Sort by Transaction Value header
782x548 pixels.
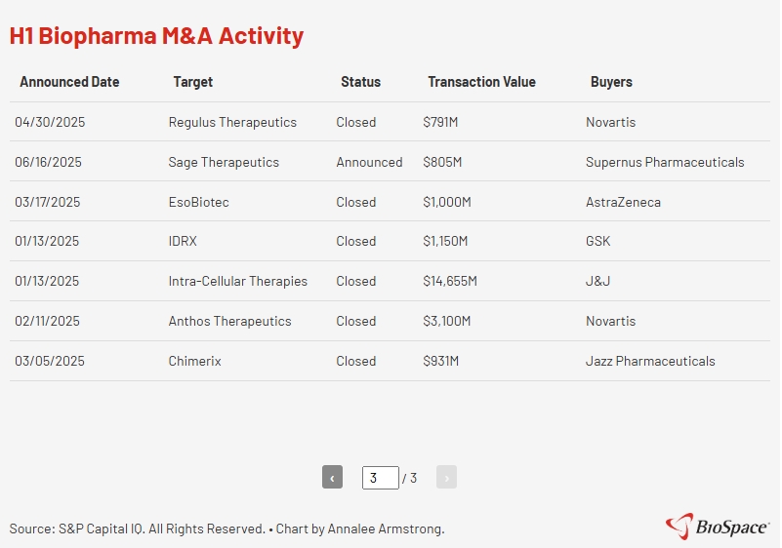tap(481, 82)
